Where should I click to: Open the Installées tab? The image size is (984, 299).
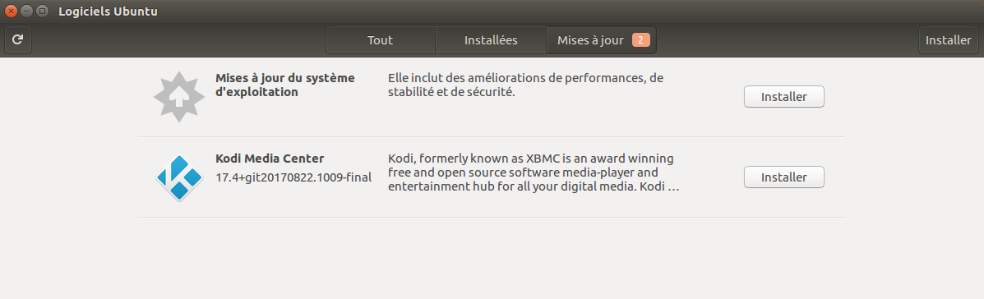coord(491,40)
